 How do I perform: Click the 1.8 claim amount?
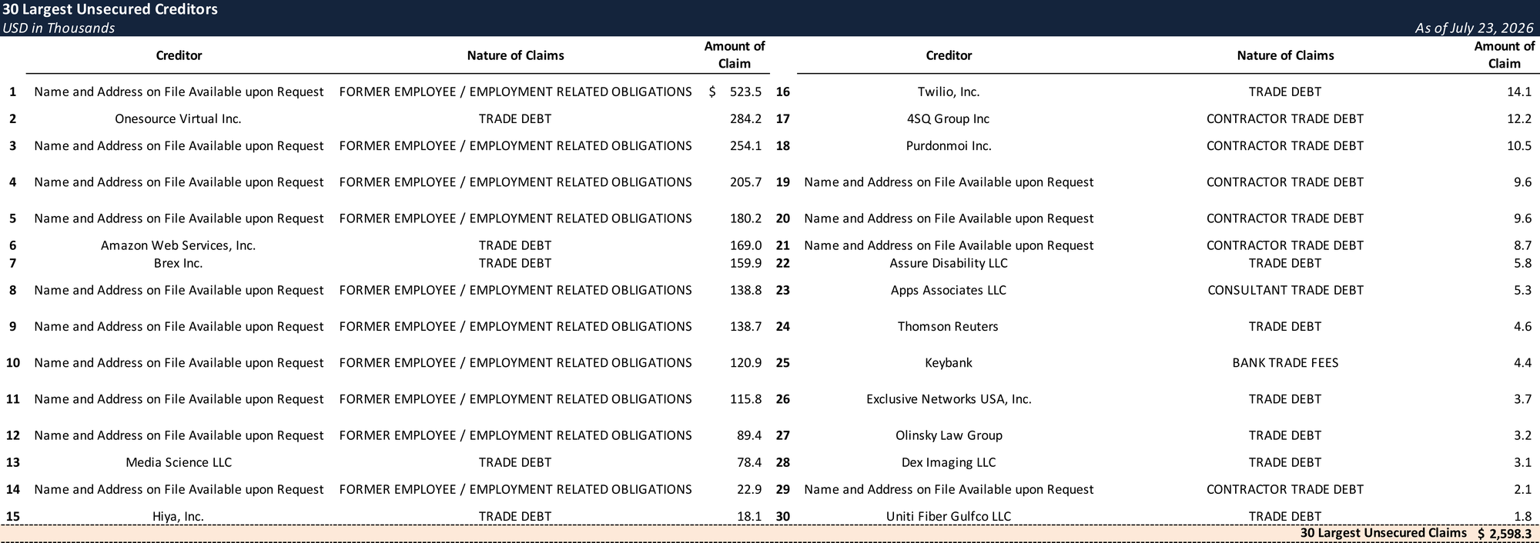(1522, 516)
